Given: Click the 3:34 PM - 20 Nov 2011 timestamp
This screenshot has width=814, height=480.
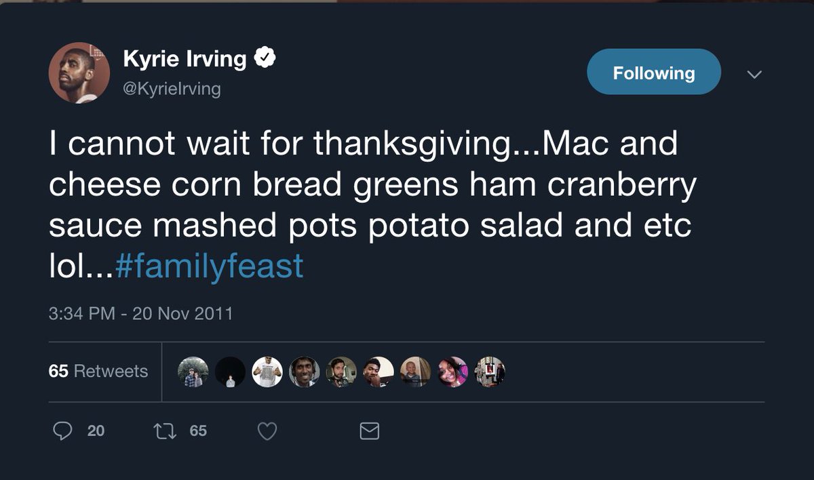Looking at the screenshot, I should click(140, 313).
